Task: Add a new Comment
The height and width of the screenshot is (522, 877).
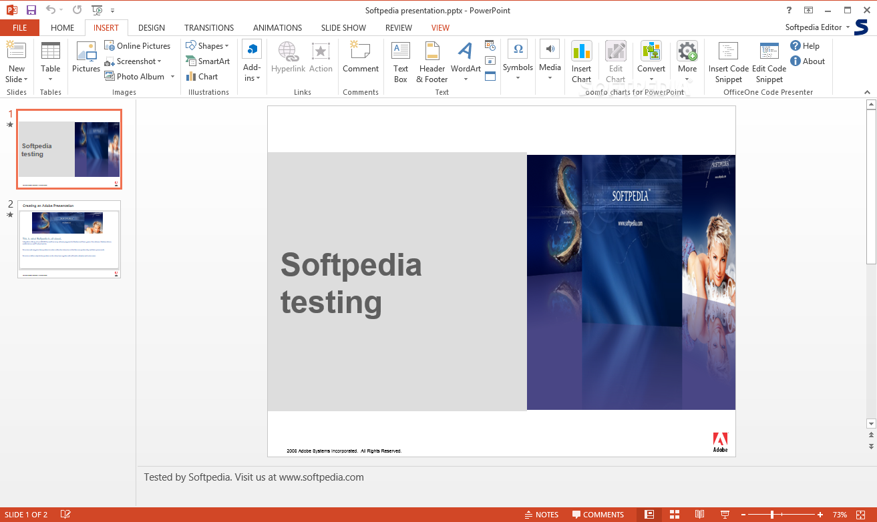Action: click(361, 57)
